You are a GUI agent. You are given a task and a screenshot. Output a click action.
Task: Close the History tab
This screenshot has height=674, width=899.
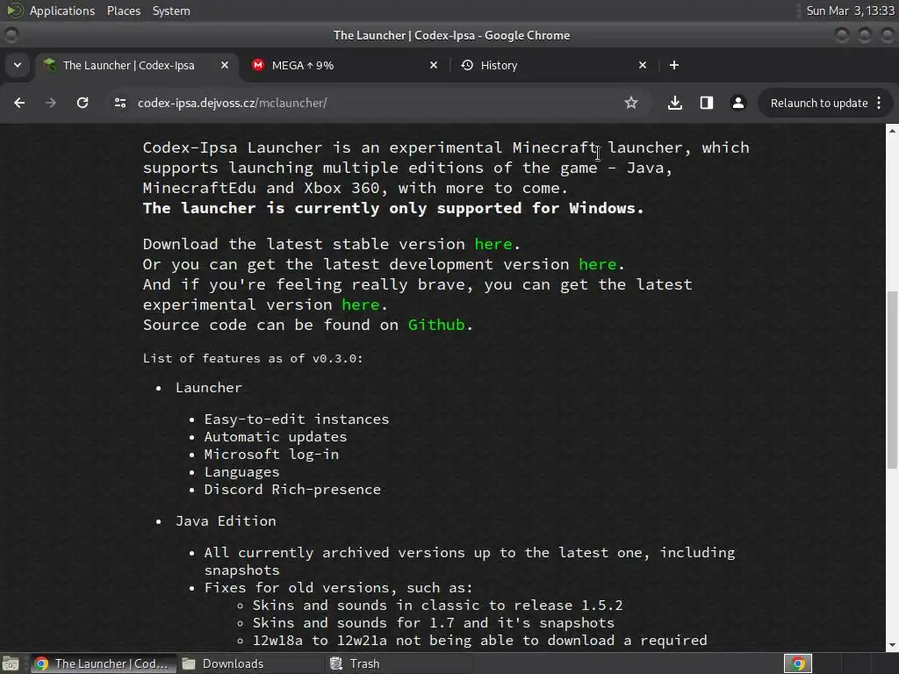(x=643, y=65)
